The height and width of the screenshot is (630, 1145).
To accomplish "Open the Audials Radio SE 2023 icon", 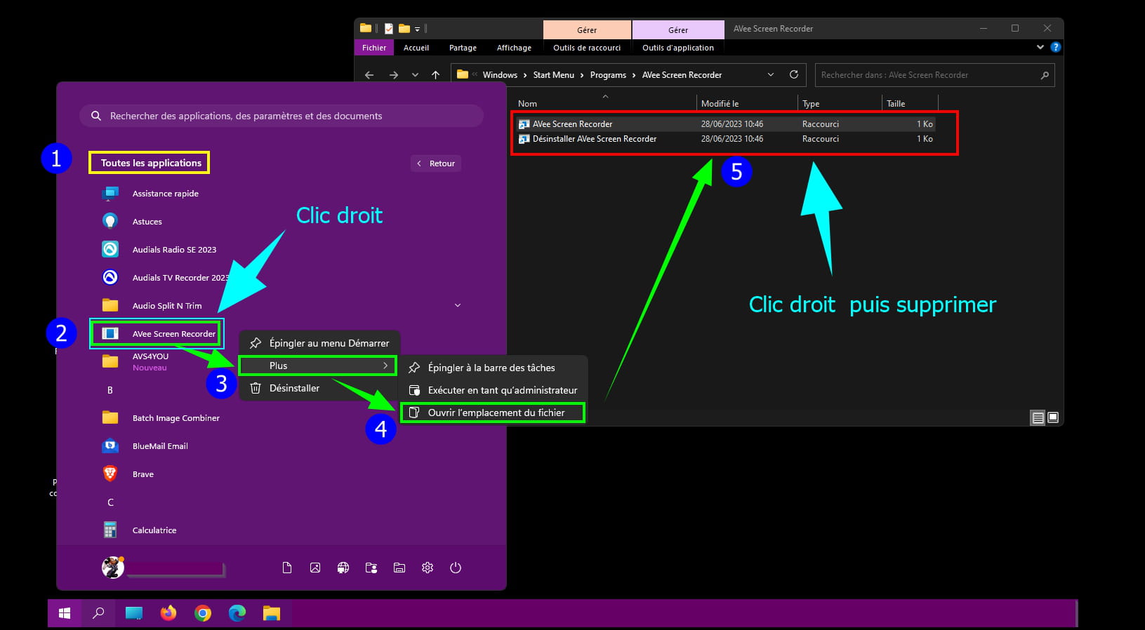I will (x=110, y=250).
